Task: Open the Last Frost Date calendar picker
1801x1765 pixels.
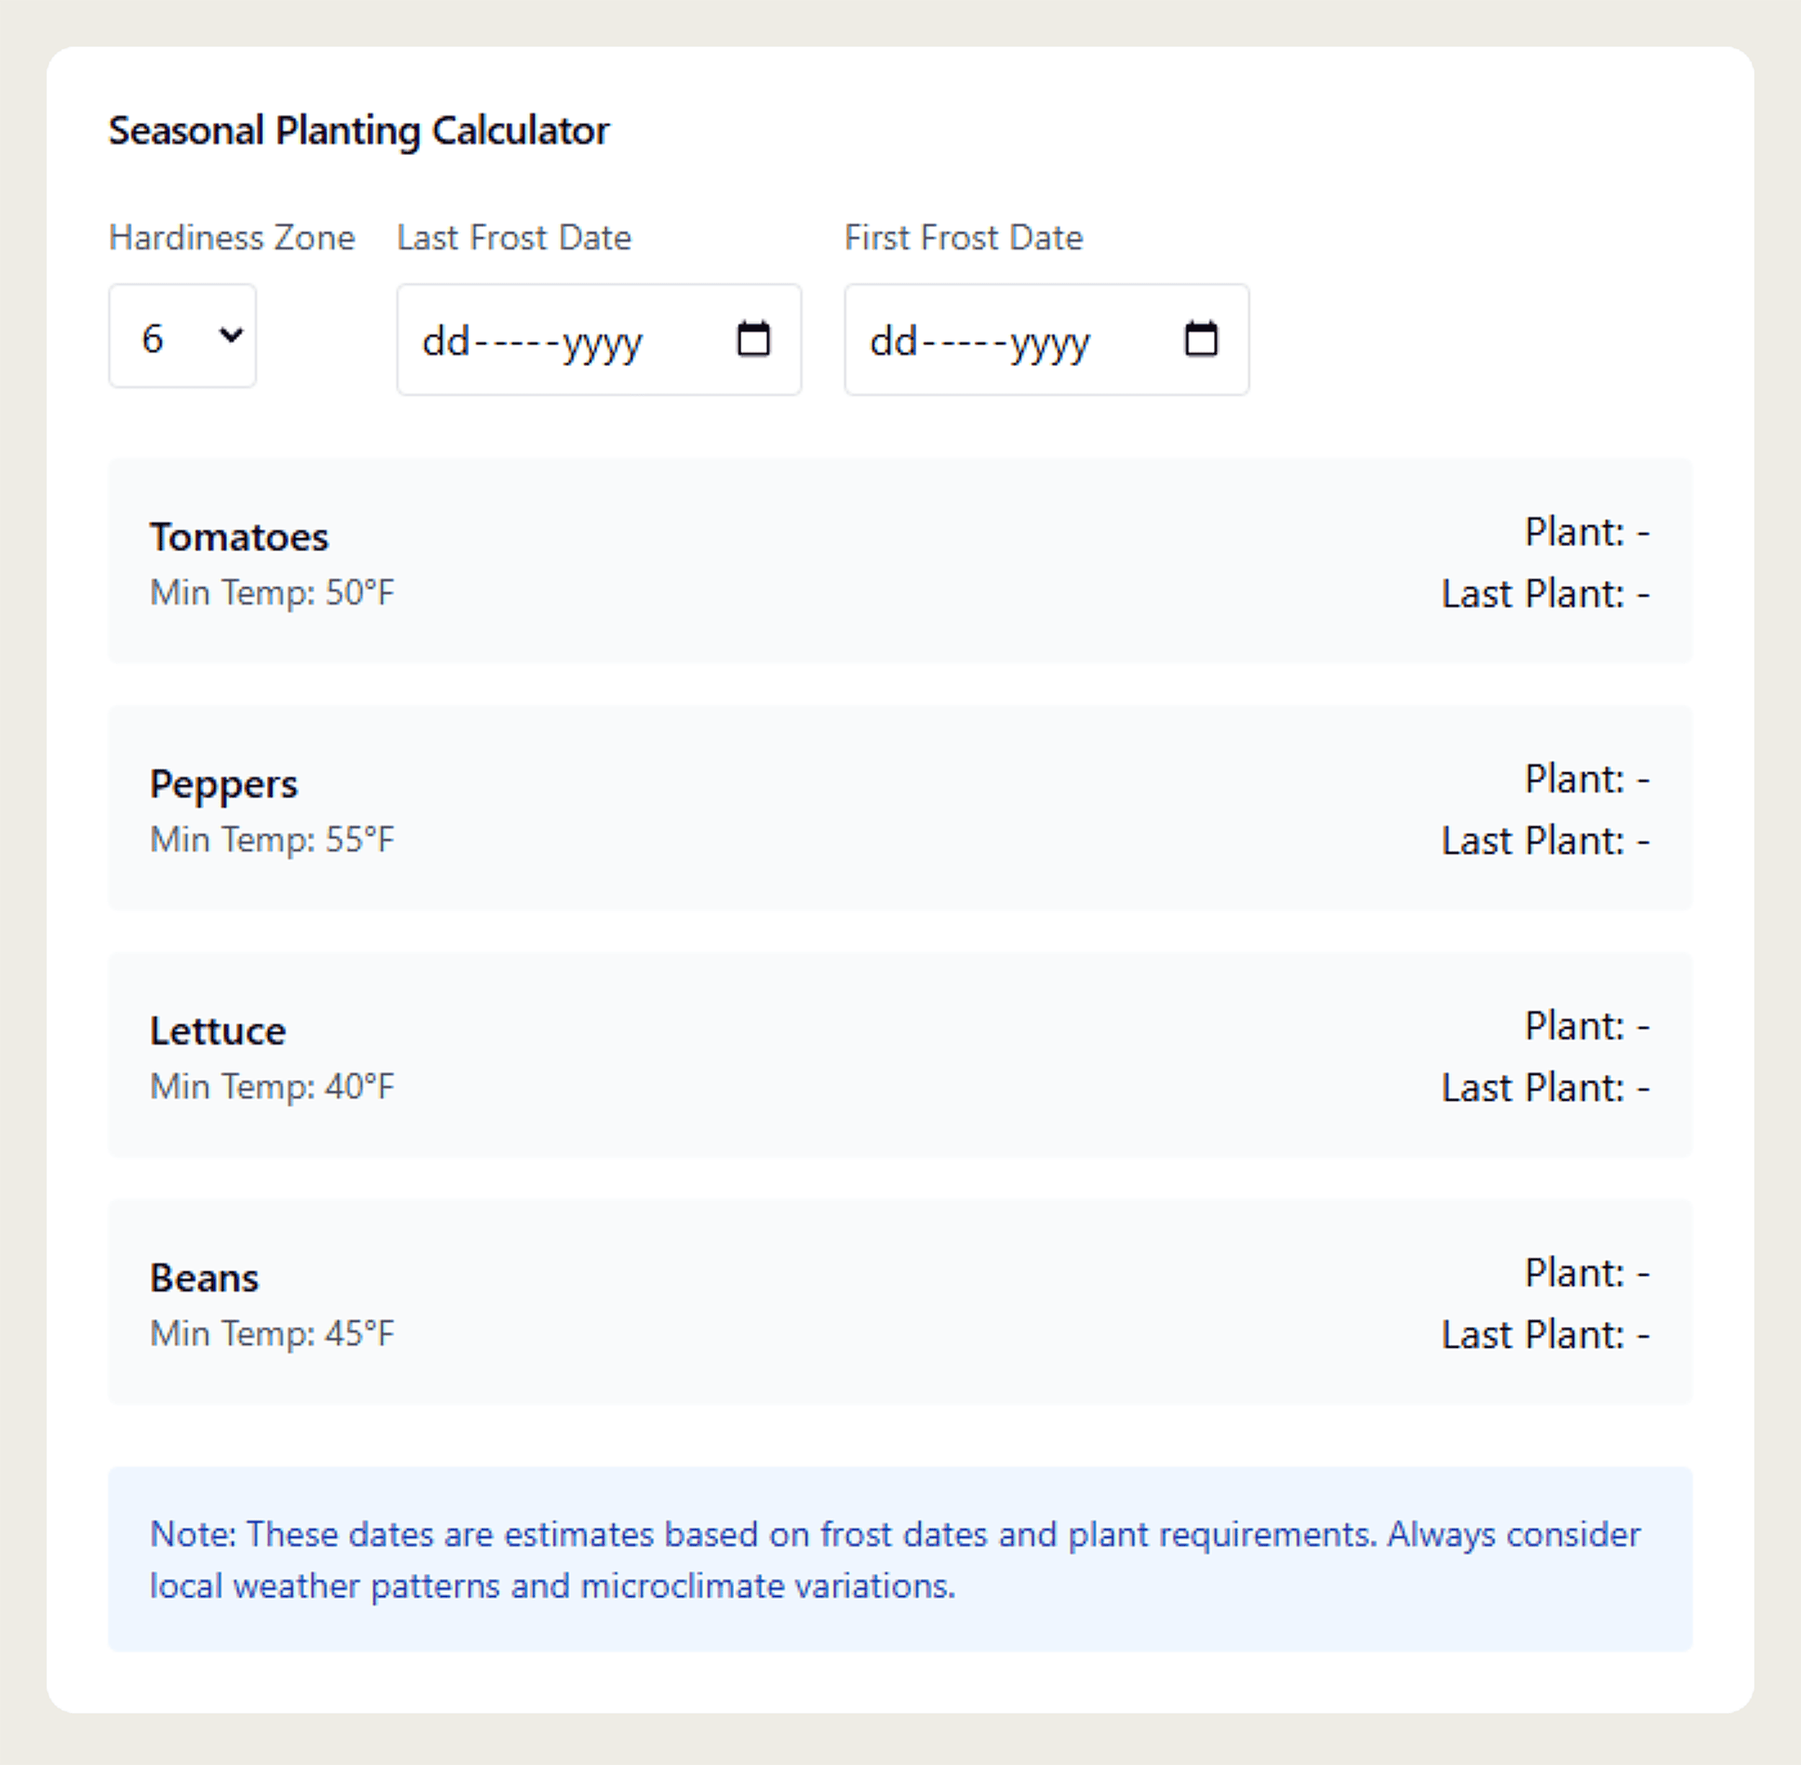Action: tap(754, 340)
